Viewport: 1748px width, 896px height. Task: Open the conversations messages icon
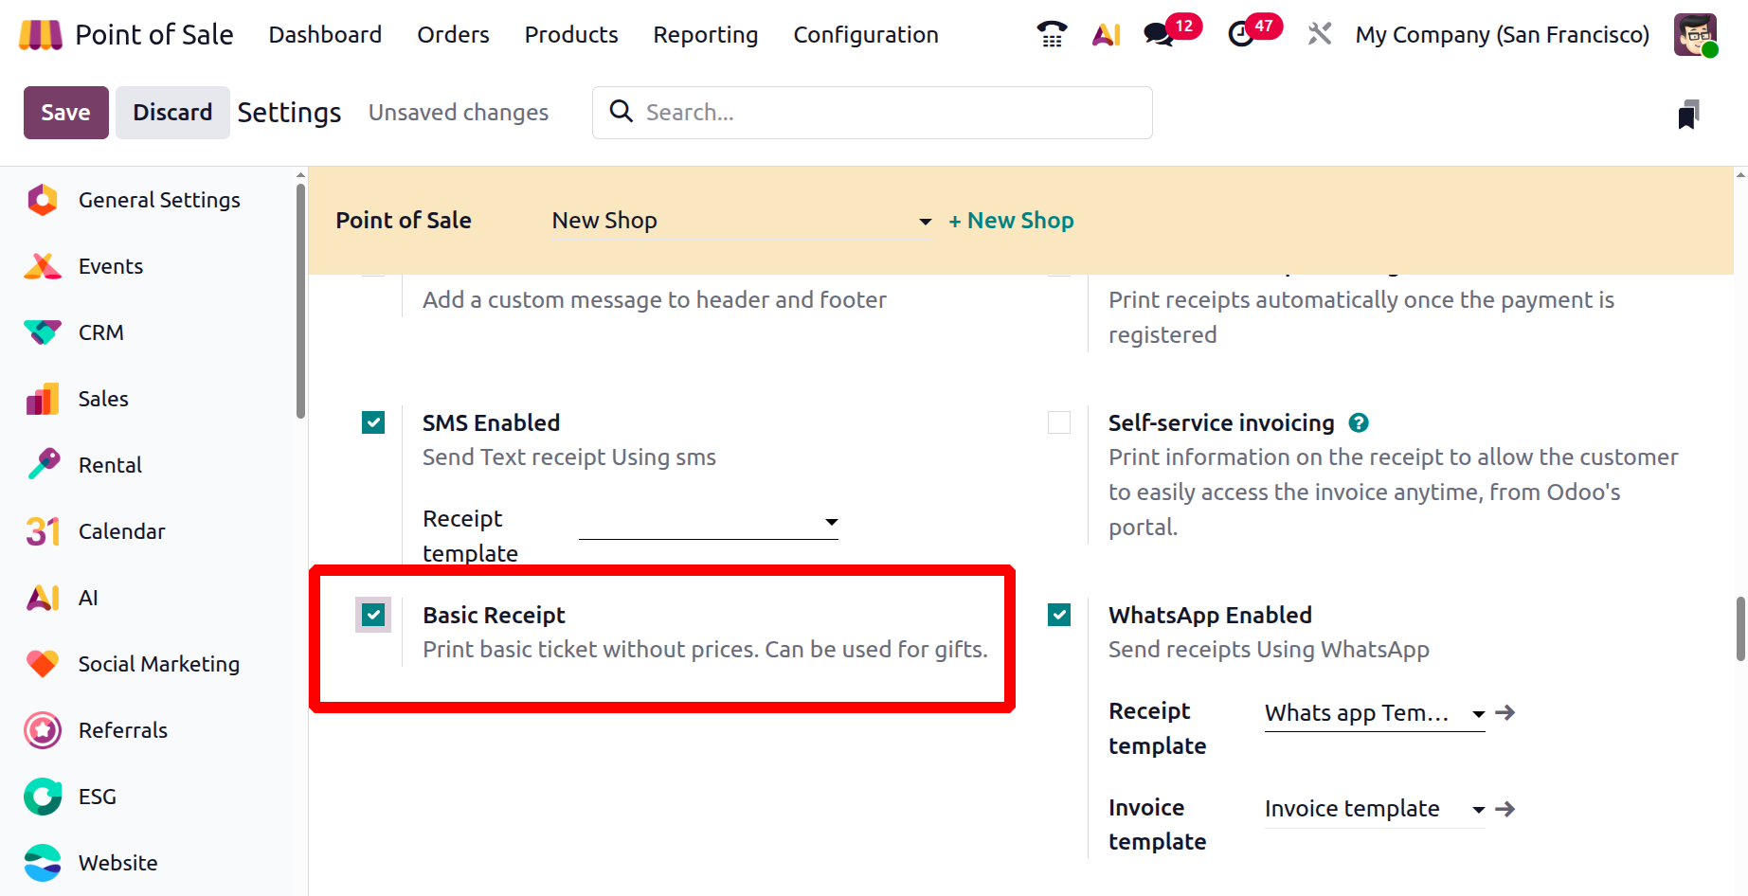pos(1158,35)
